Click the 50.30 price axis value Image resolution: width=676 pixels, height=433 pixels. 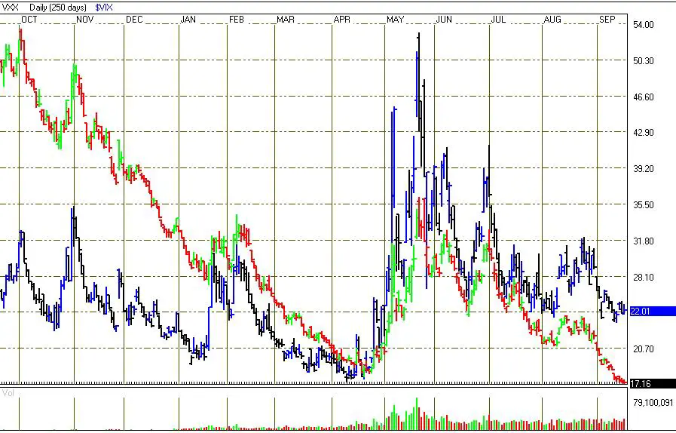click(x=644, y=61)
